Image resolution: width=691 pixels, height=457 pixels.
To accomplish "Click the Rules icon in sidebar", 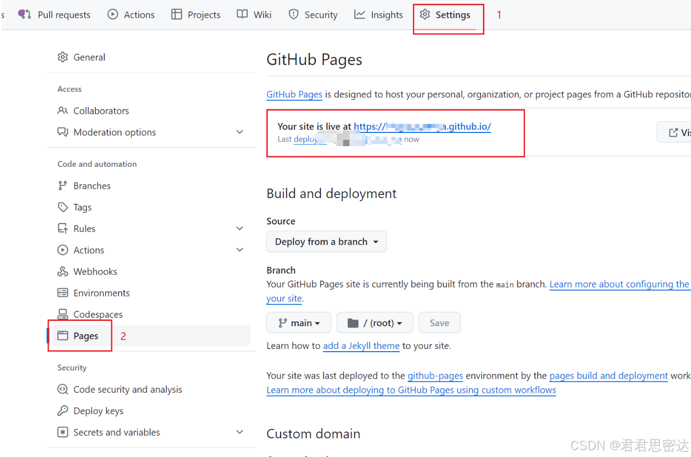I will pos(63,228).
